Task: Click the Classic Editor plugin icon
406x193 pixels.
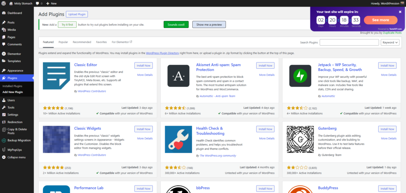Action: [56, 76]
